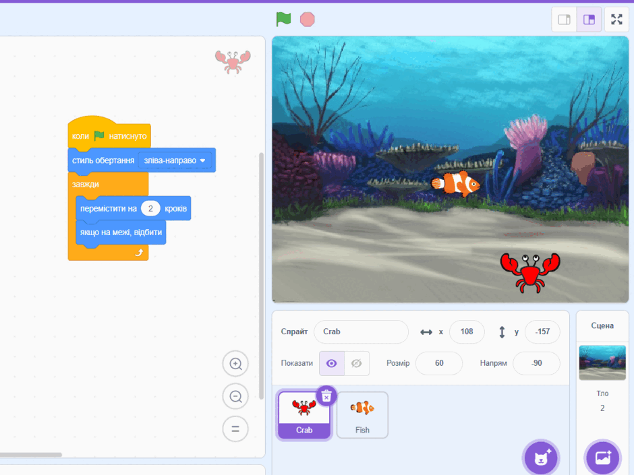Show the sprite using the eye icon

click(x=332, y=364)
